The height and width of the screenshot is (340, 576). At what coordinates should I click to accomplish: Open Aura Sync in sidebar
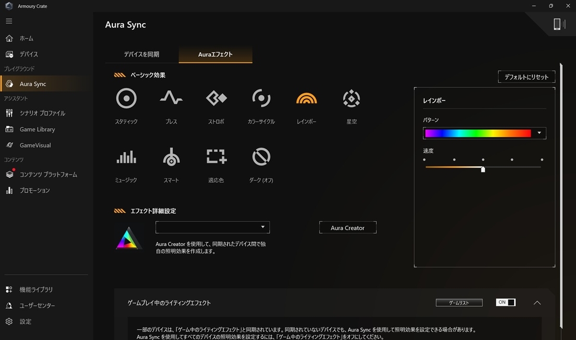pos(47,84)
